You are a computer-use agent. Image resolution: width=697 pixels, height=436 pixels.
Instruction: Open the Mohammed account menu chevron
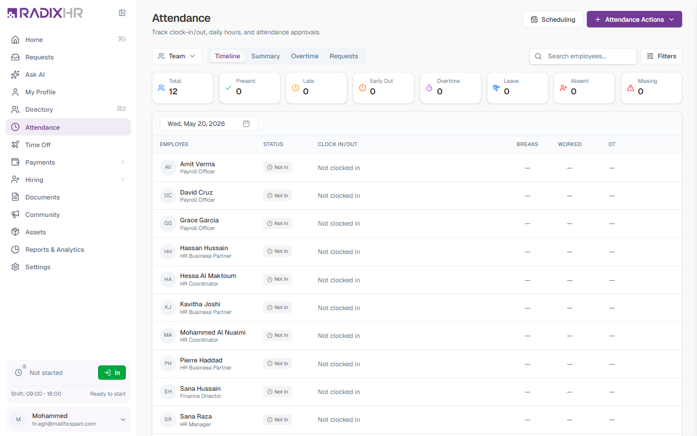click(x=123, y=420)
